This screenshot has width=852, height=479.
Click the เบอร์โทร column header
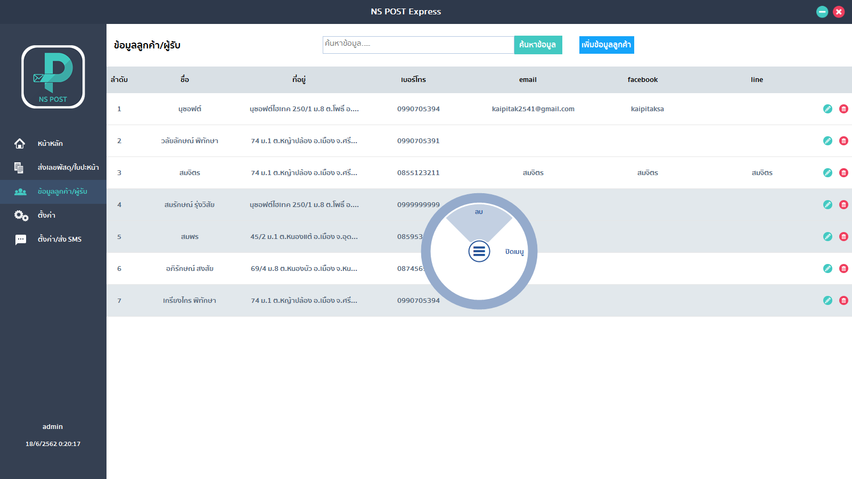click(x=413, y=79)
